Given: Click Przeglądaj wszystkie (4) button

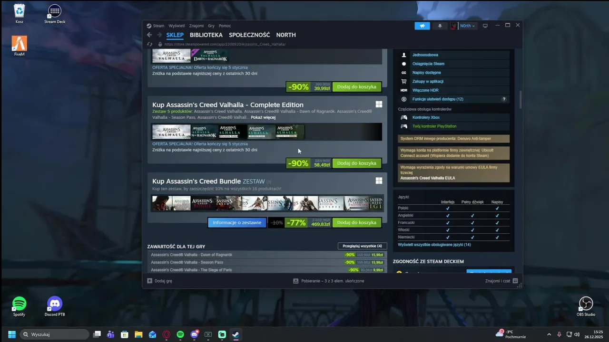Looking at the screenshot, I should (x=362, y=246).
